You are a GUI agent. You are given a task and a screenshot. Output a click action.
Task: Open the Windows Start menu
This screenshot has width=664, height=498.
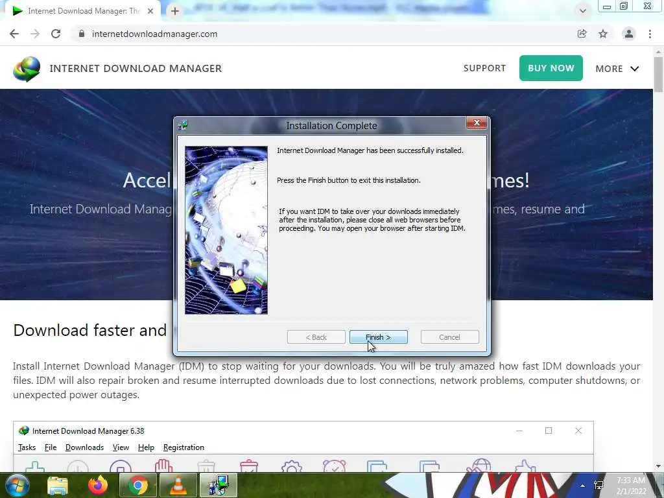click(18, 485)
